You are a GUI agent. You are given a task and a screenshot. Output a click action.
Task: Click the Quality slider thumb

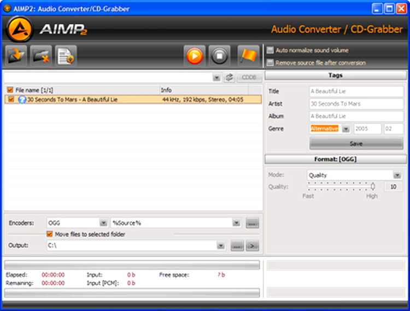coord(373,186)
